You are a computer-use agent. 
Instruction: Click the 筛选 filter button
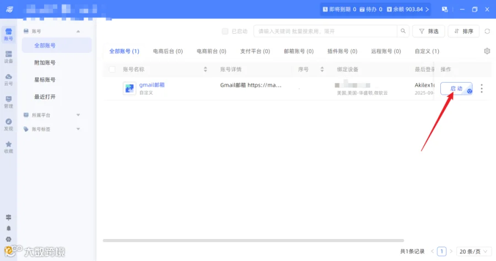pos(429,31)
